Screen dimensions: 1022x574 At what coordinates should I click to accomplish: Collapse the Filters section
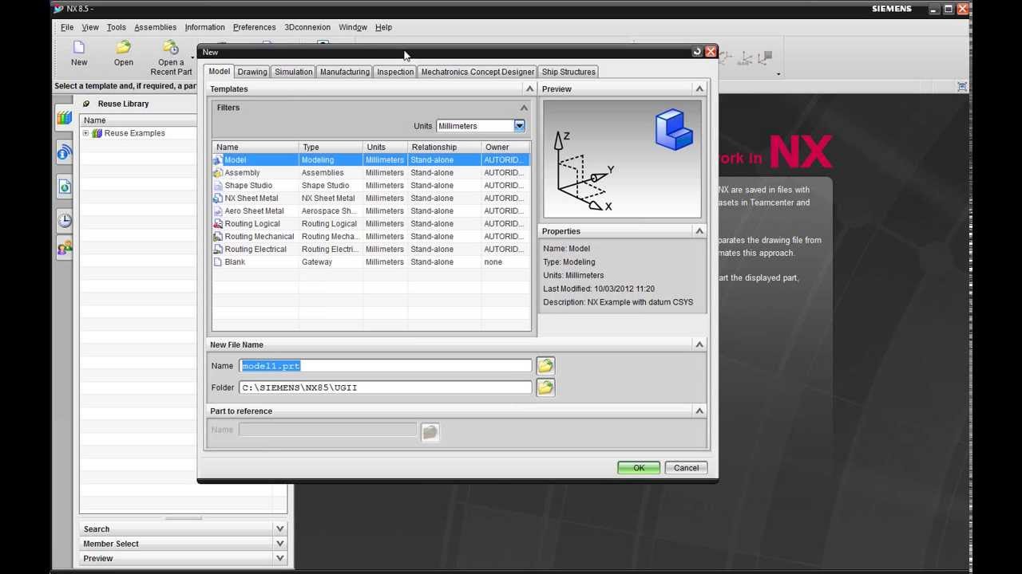(524, 108)
